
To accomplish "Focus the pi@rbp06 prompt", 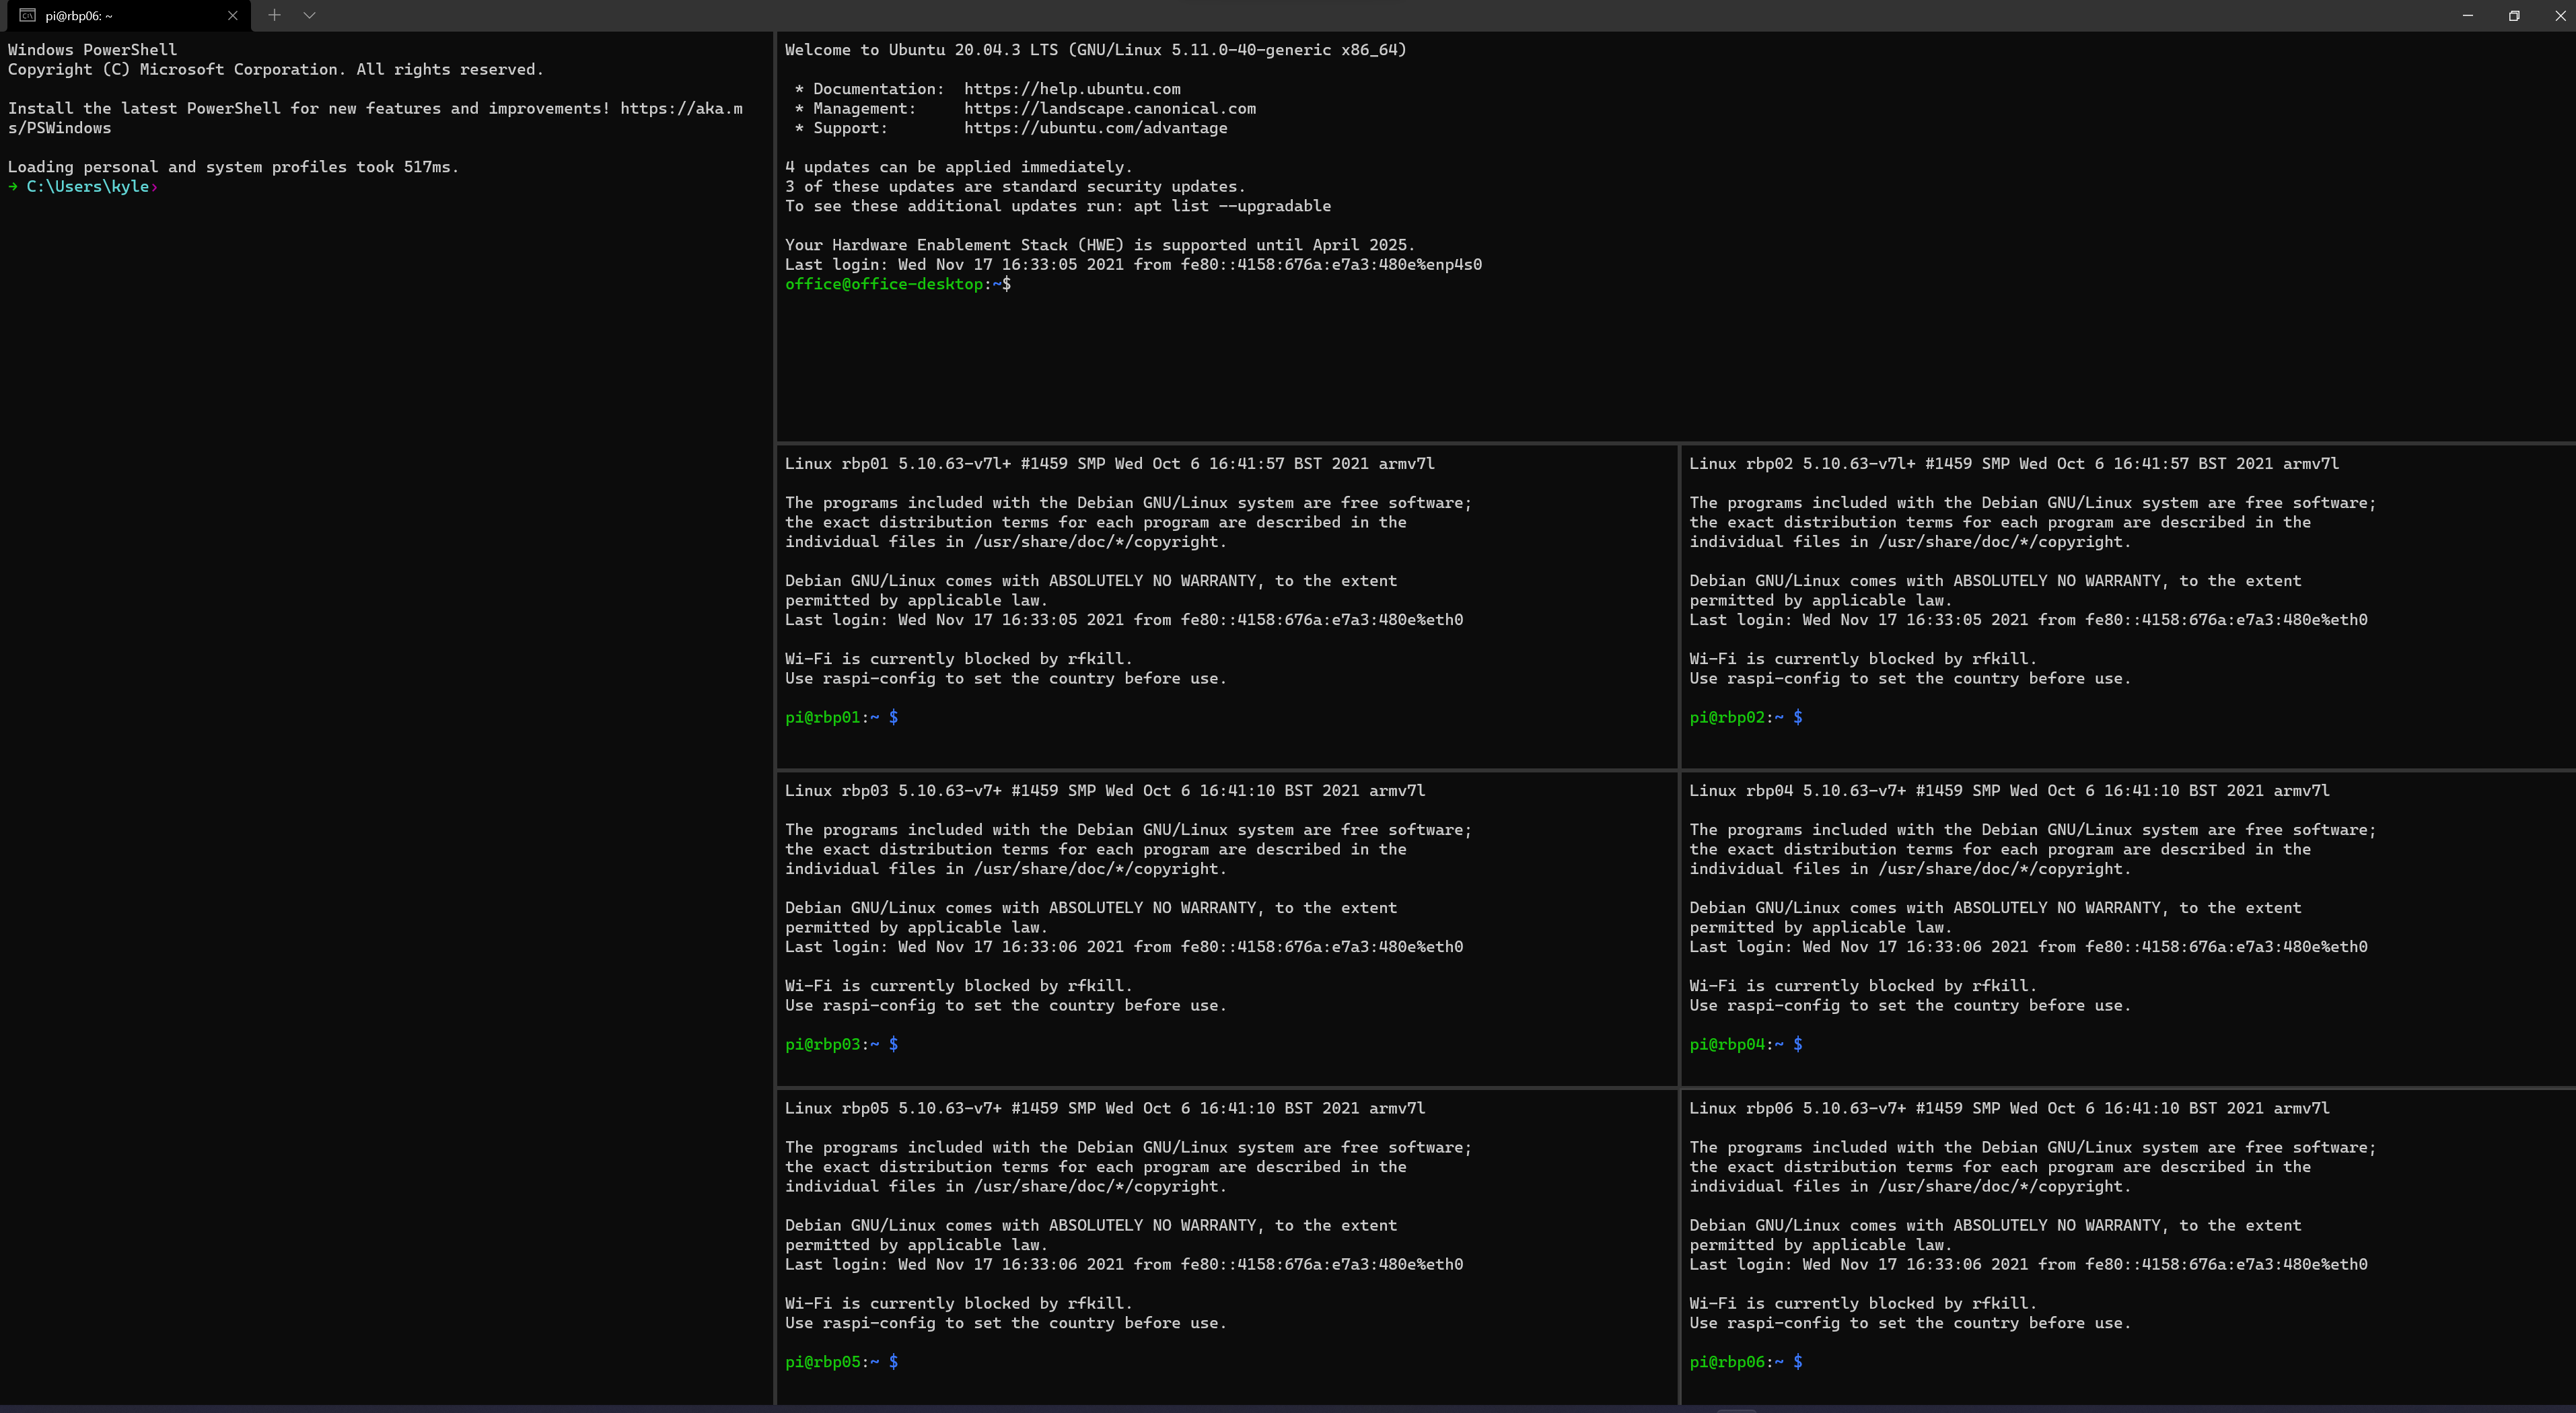I will pos(1746,1362).
